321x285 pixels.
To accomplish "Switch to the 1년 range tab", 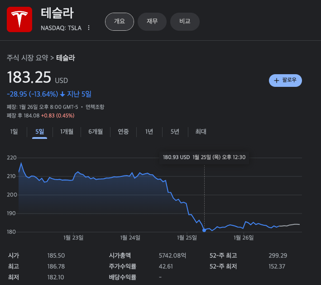I will tap(149, 132).
